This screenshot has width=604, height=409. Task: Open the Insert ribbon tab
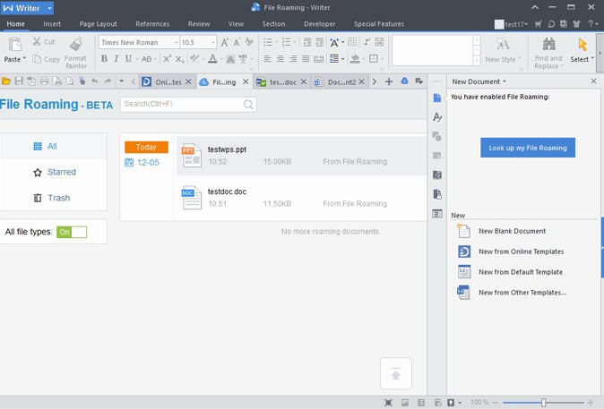click(x=52, y=24)
